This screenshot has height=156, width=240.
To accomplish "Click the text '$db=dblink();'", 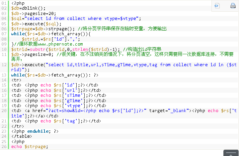I will (x=28, y=8).
